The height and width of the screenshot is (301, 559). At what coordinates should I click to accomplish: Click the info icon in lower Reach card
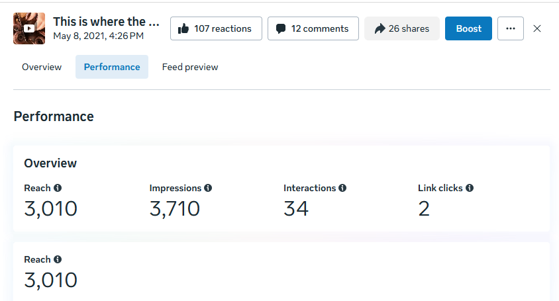pos(58,259)
